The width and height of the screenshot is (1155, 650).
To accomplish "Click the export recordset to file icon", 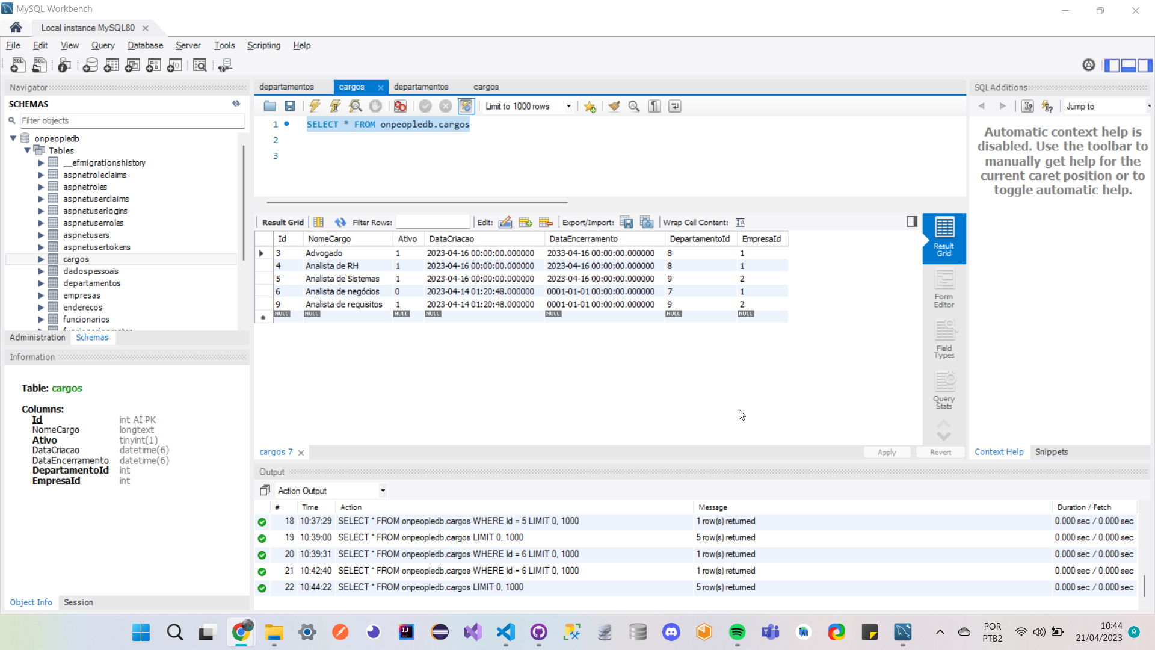I will [626, 223].
